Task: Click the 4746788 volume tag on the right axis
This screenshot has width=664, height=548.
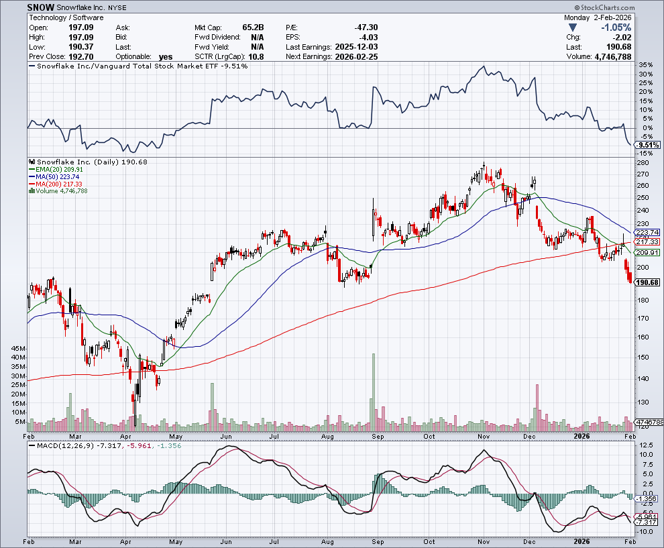Action: (x=650, y=422)
